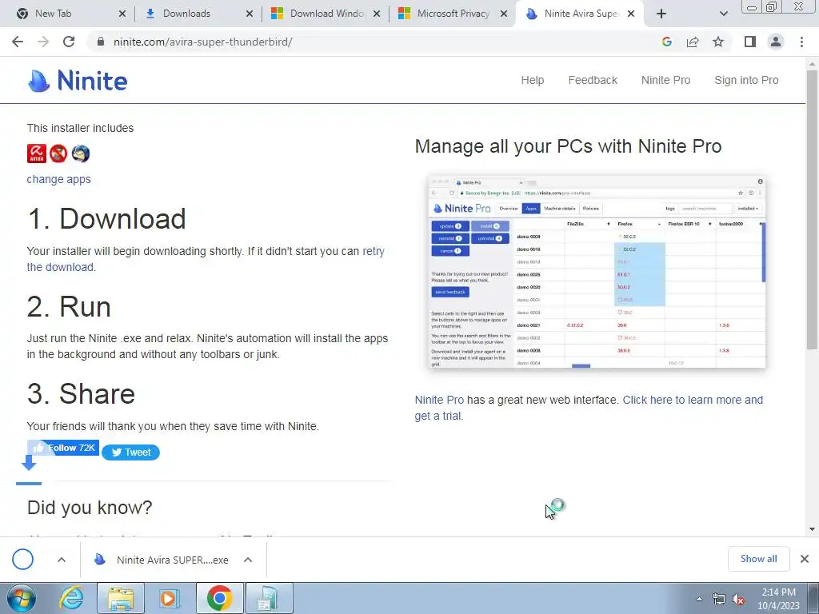Open Chrome's three-dot menu
The image size is (819, 614).
[x=801, y=42]
